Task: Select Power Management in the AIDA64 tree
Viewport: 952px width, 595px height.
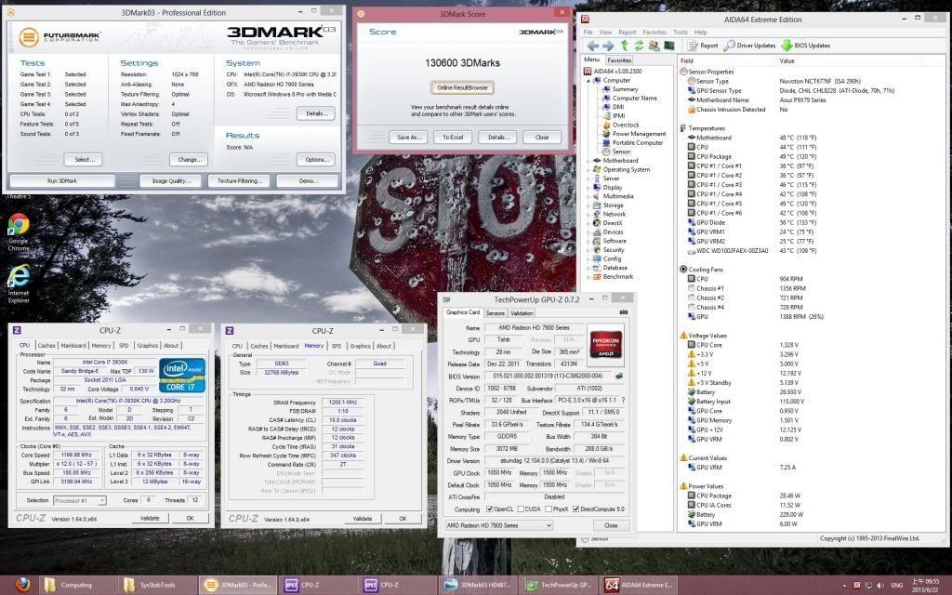Action: pos(639,134)
